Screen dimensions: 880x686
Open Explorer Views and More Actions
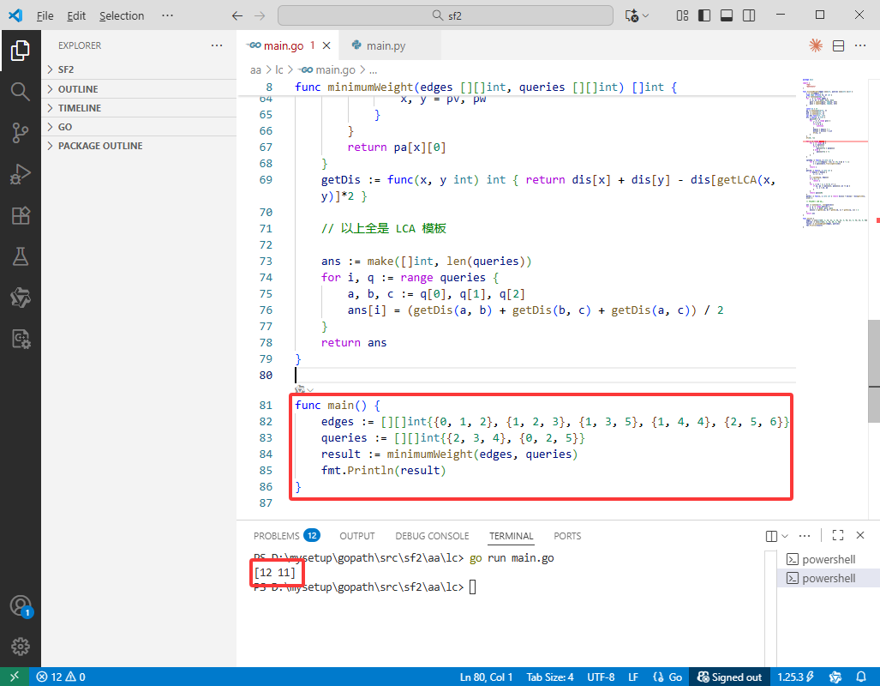point(217,45)
